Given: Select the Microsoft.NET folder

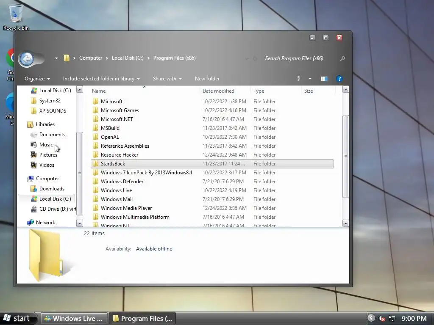Looking at the screenshot, I should (117, 119).
